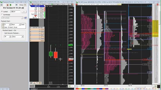This screenshot has width=161, height=90.
Task: Click the 10/13 date label on Market Profile
Action: pyautogui.click(x=106, y=85)
